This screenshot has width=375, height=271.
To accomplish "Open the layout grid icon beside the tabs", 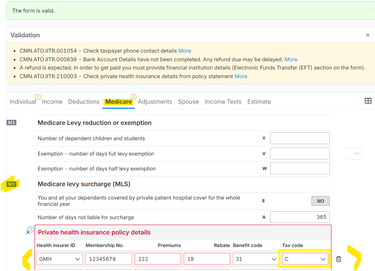I will point(368,101).
